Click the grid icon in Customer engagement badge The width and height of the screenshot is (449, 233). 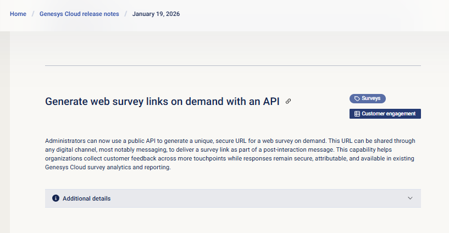pyautogui.click(x=357, y=114)
